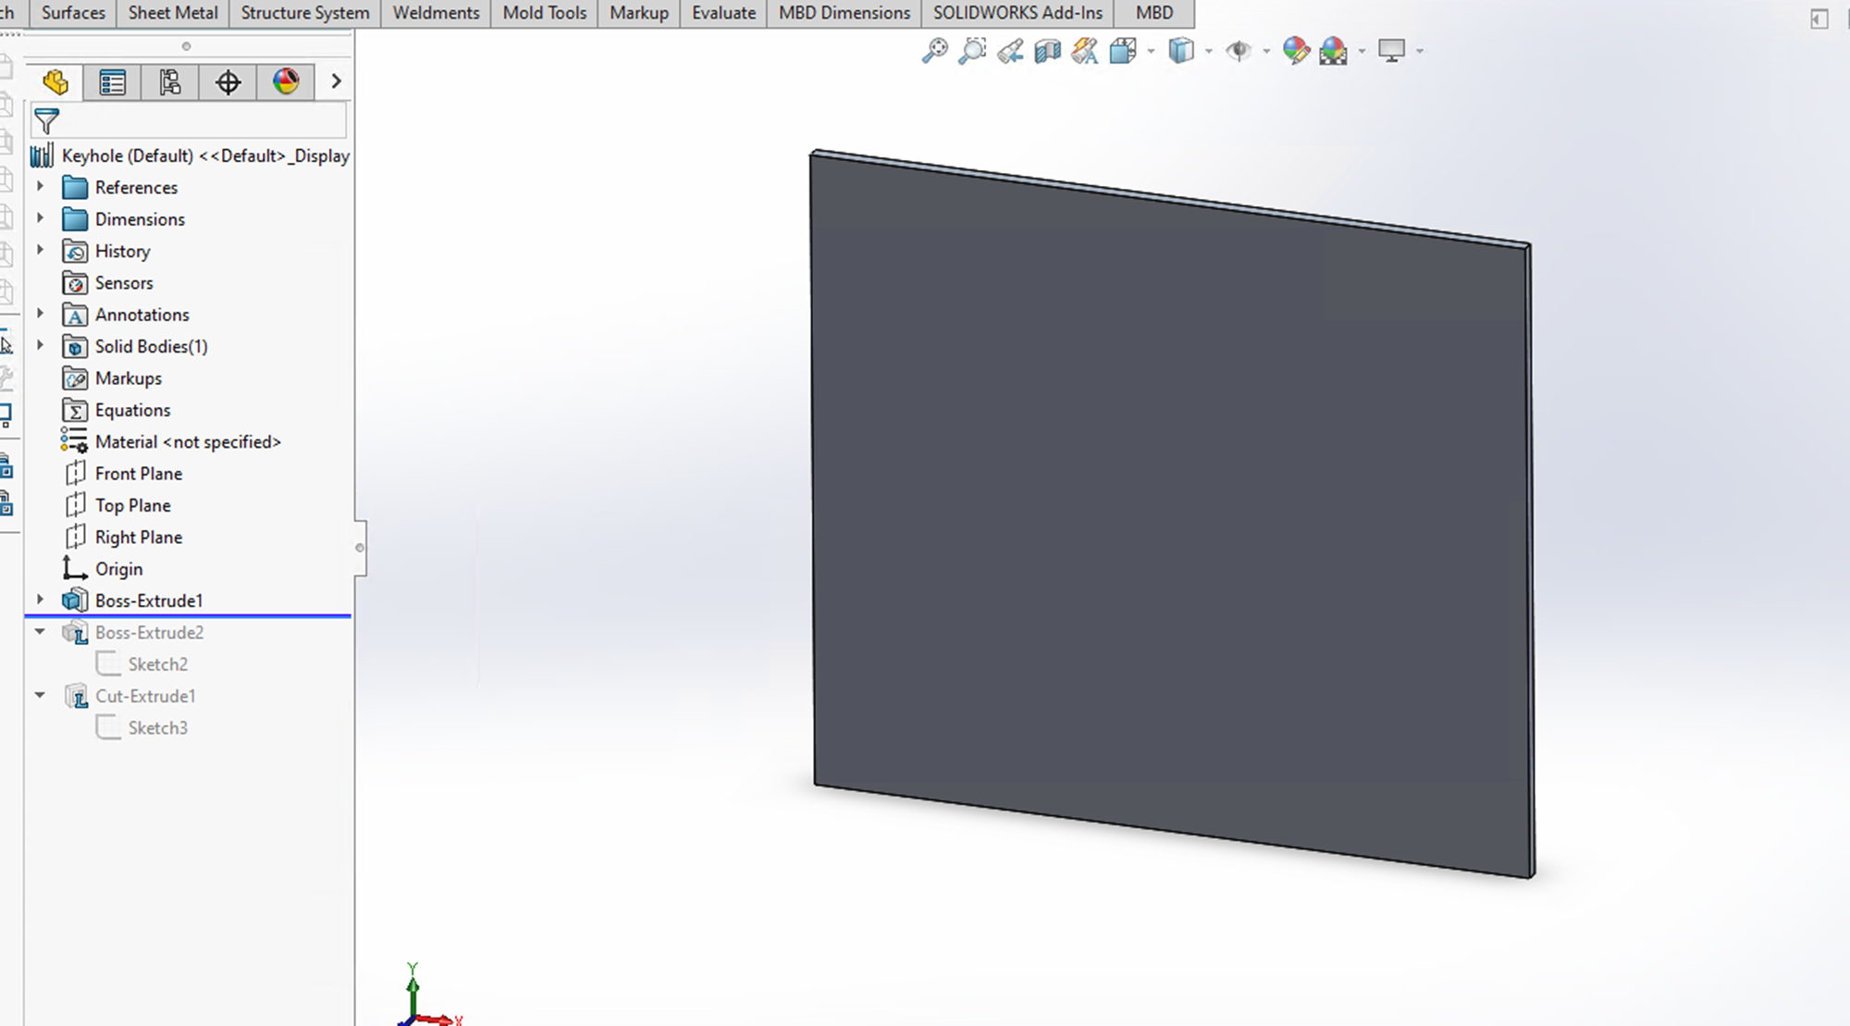Toggle the ConfigurationManager tree tab
This screenshot has width=1850, height=1026.
tap(170, 82)
